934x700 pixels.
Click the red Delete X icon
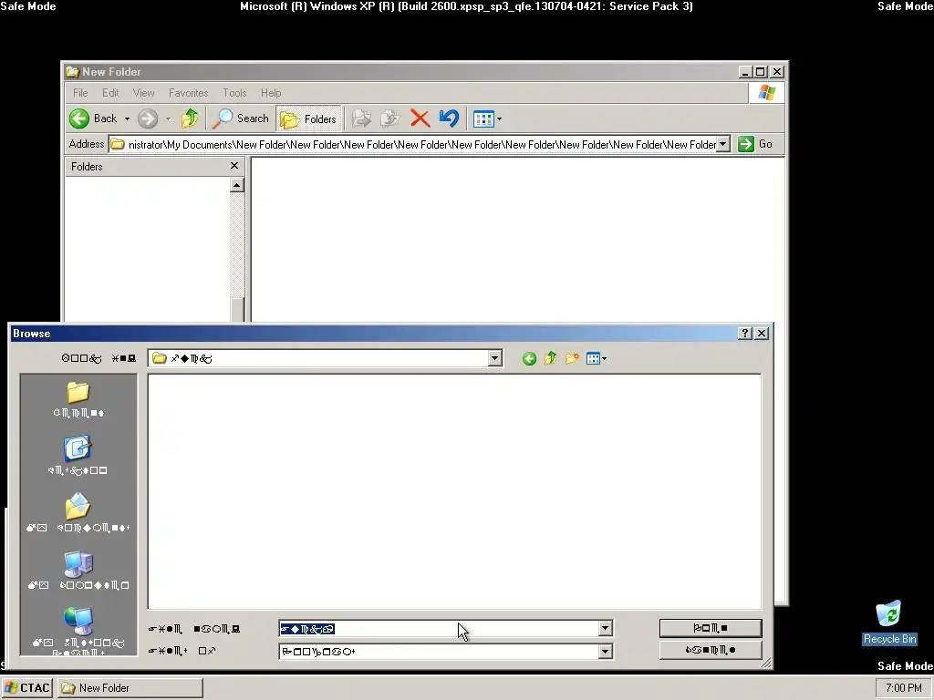click(420, 118)
